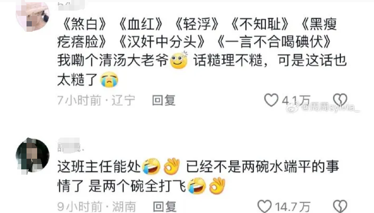Click the Weibo logo watermark
The image size is (374, 213).
pos(293,108)
